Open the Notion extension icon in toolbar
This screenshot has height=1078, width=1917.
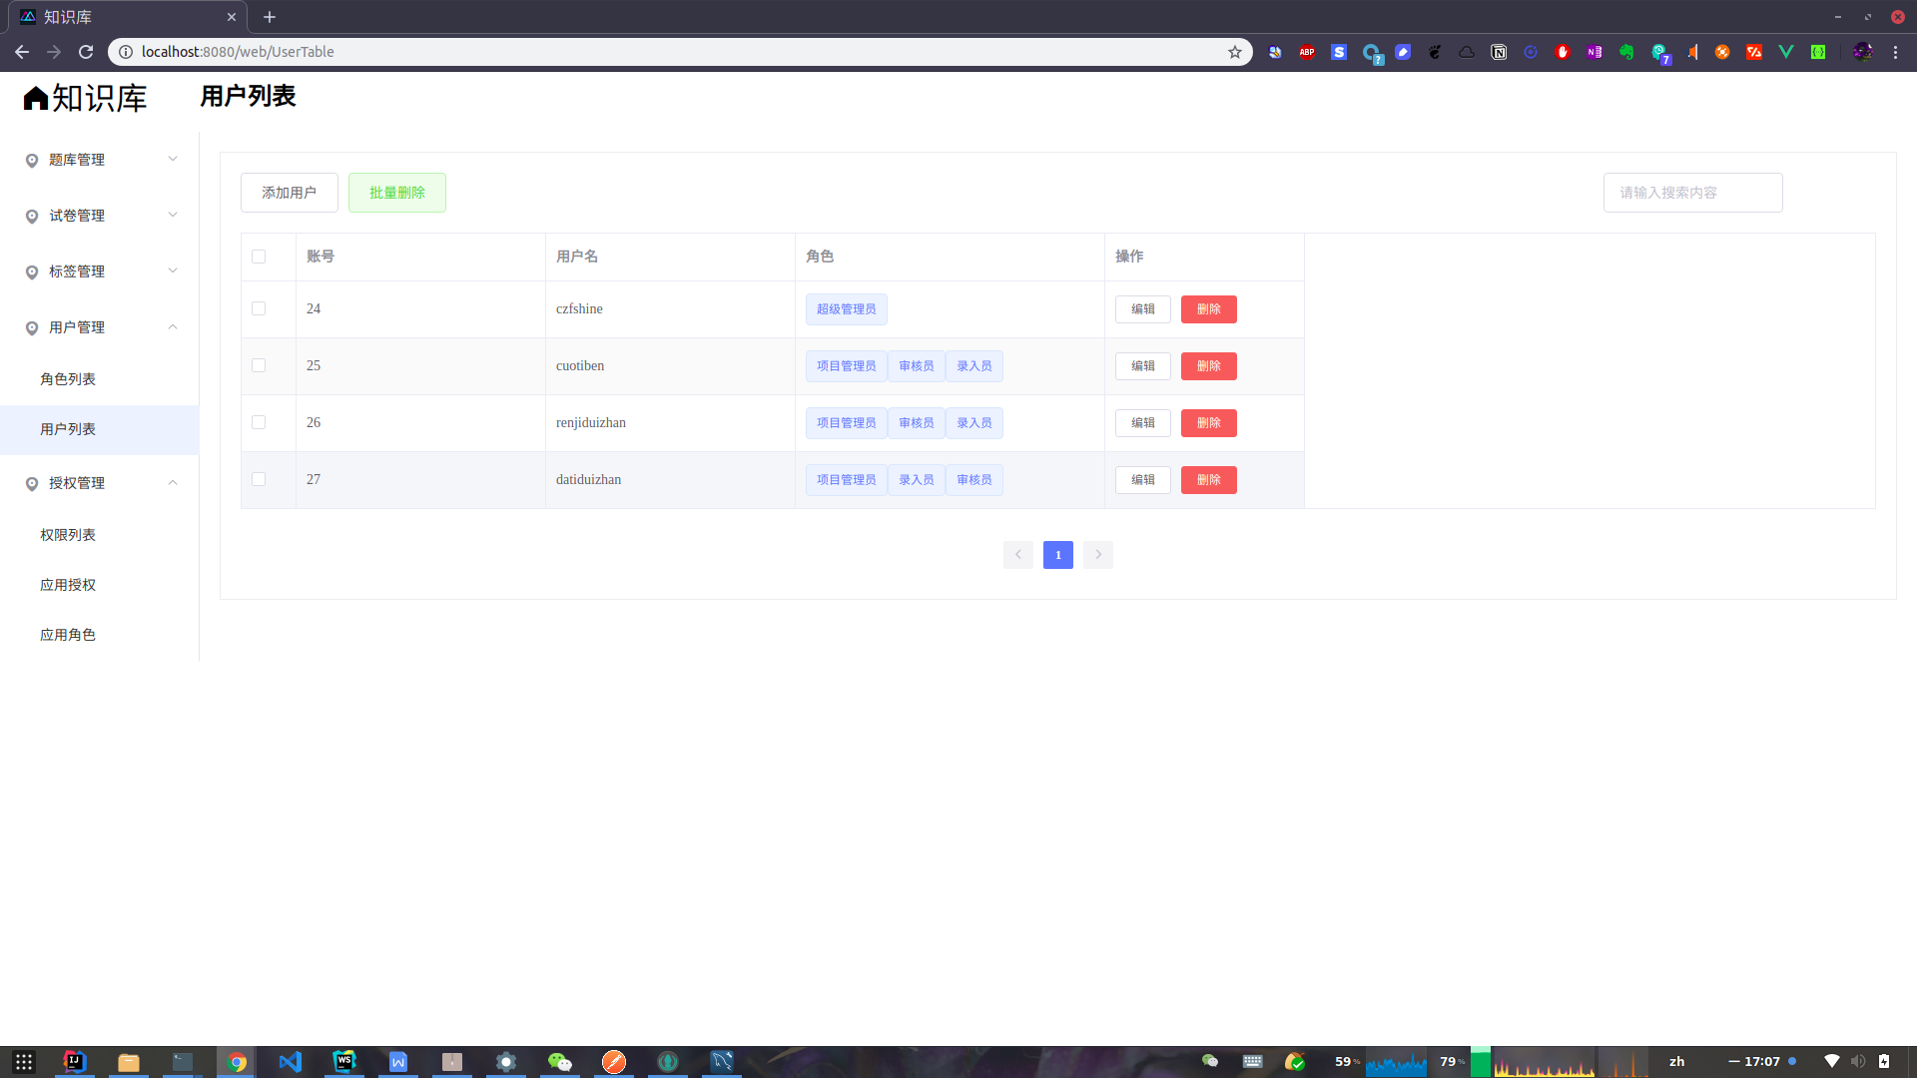[1499, 52]
